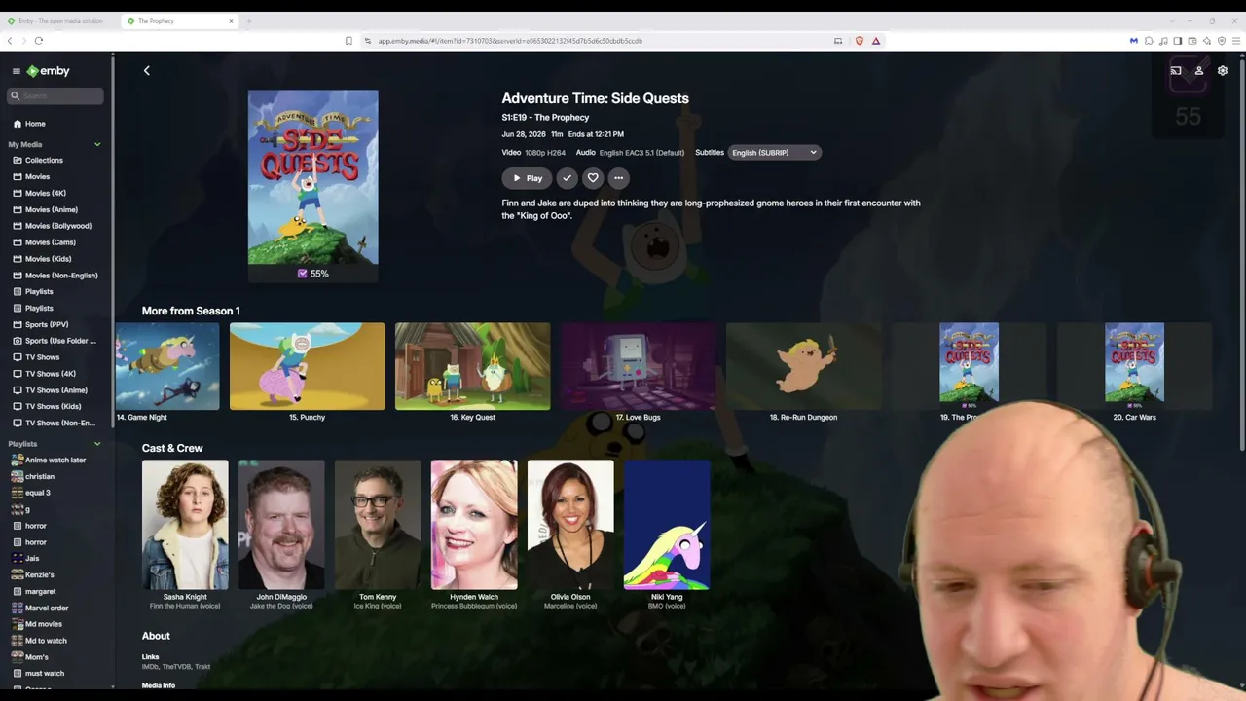View cast member Hynden Walch
Viewport: 1246px width, 701px height.
pyautogui.click(x=474, y=525)
